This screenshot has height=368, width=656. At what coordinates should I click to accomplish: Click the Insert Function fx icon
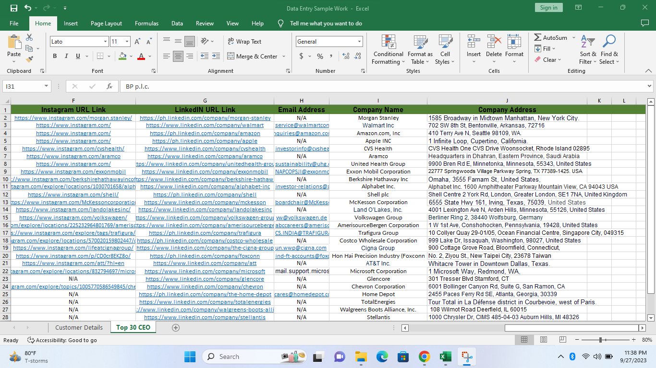click(109, 86)
